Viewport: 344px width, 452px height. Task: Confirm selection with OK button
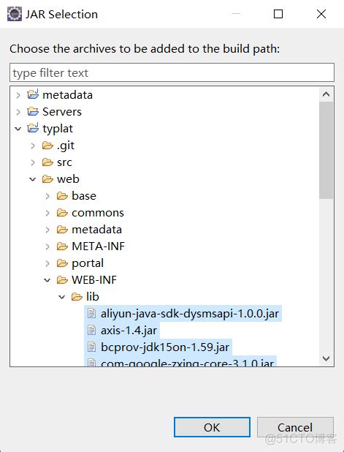(x=212, y=427)
